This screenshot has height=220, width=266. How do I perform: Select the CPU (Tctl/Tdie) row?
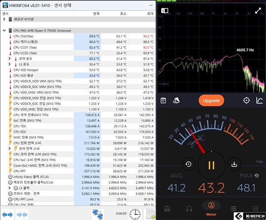click(x=78, y=36)
